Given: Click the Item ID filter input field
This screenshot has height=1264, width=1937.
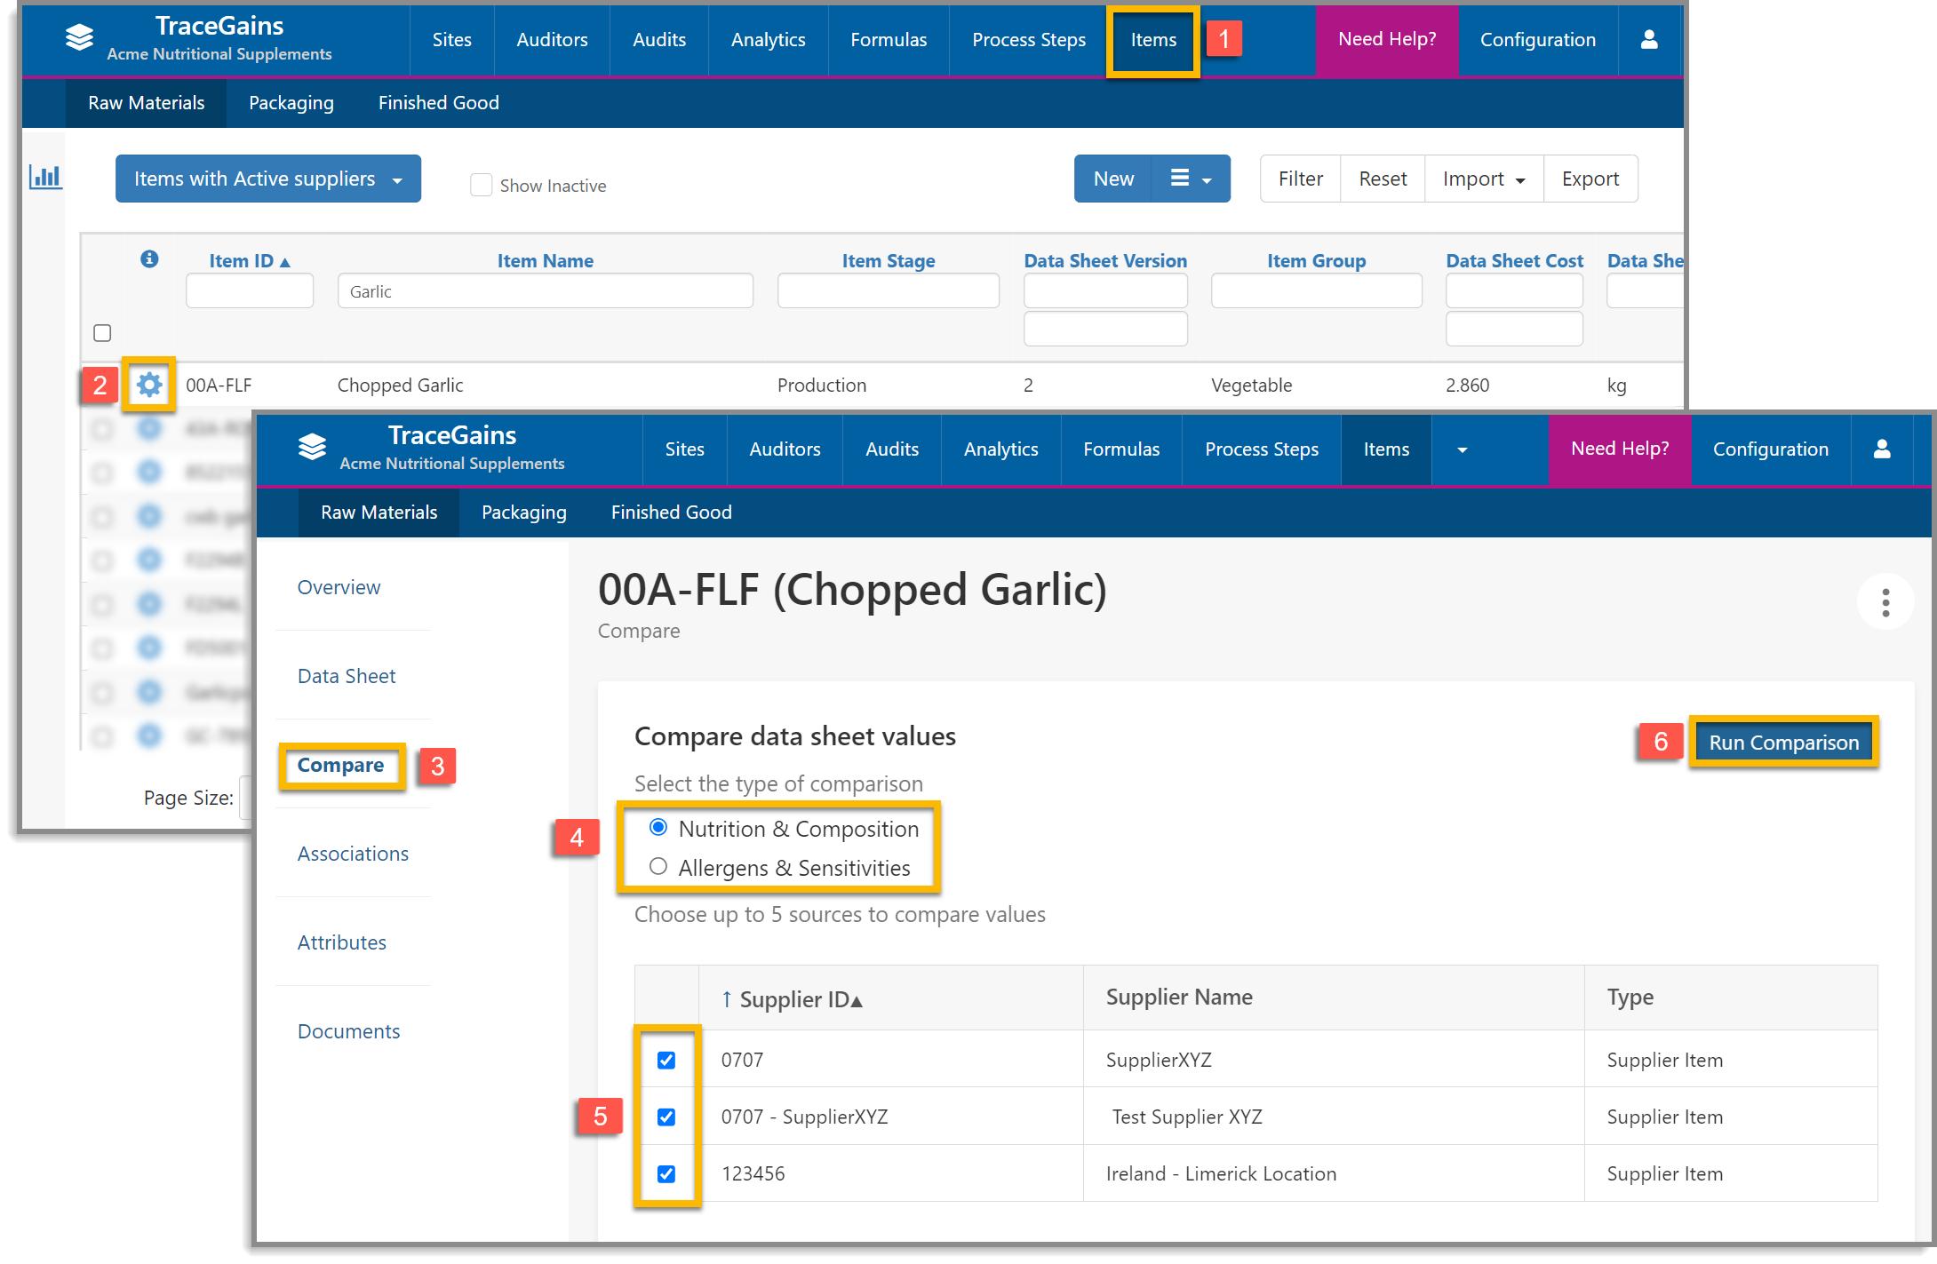Looking at the screenshot, I should 250,291.
